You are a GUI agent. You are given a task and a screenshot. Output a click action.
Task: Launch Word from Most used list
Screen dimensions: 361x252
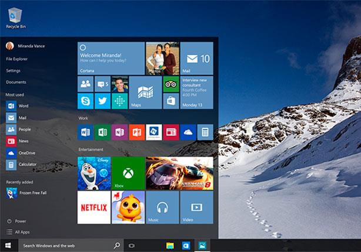pyautogui.click(x=17, y=106)
